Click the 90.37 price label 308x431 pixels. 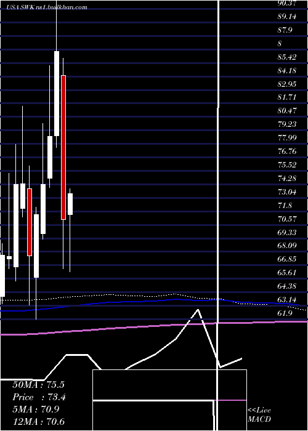click(287, 3)
